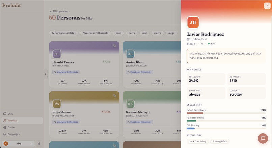Select the Sunk Cost Fallacy tag
The width and height of the screenshot is (272, 148).
[x=198, y=141]
